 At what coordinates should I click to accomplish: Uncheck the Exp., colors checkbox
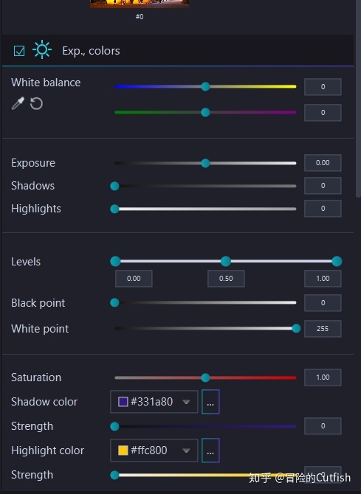[19, 50]
